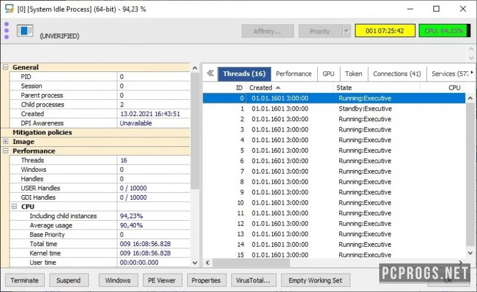Select thread row with ID 0
The image size is (477, 292).
click(x=334, y=98)
